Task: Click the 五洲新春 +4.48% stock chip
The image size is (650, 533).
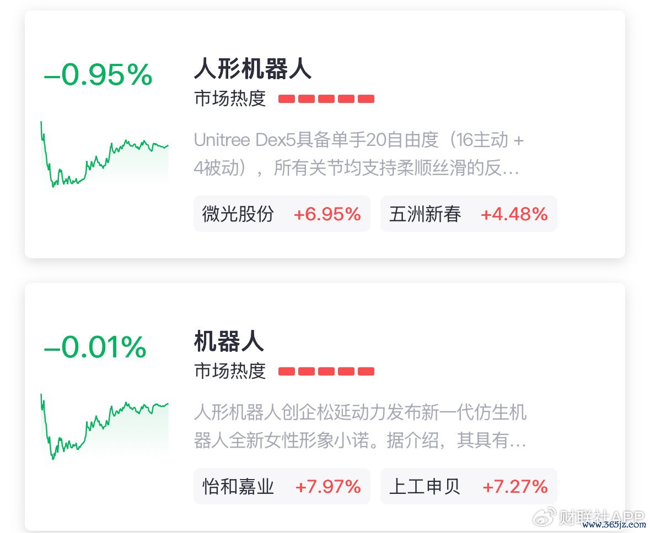Action: (469, 214)
